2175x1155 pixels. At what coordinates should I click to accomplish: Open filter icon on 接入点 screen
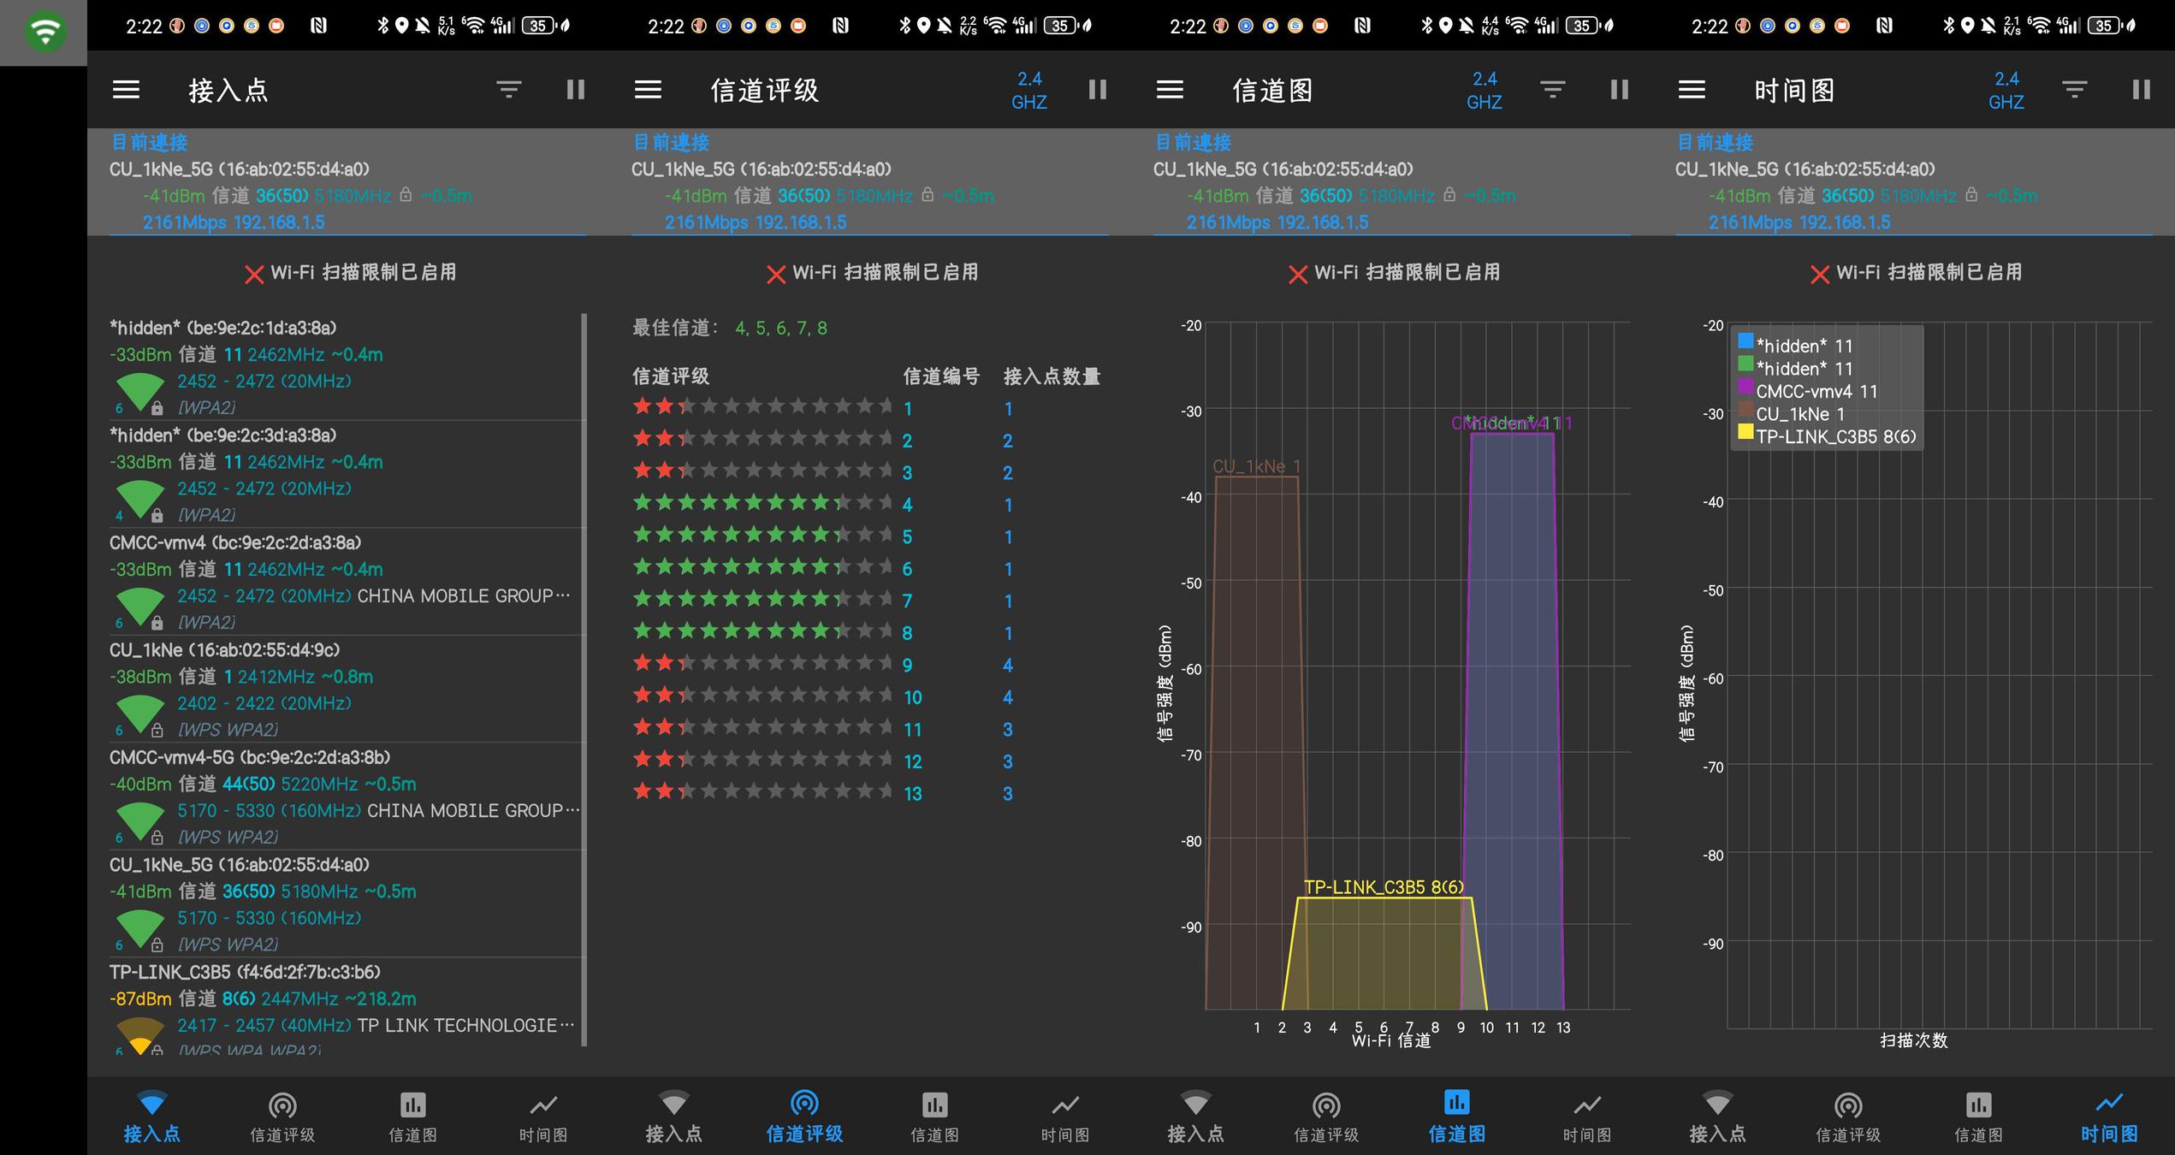click(509, 90)
